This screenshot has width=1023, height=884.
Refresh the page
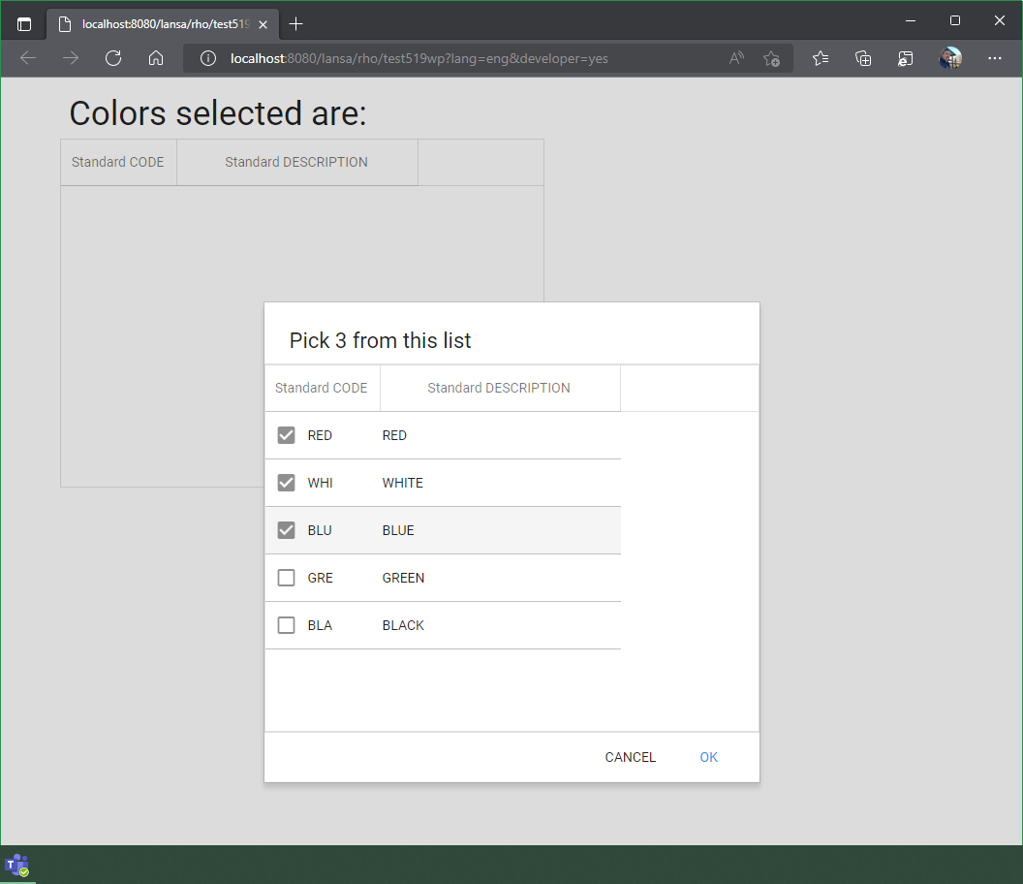pyautogui.click(x=113, y=58)
